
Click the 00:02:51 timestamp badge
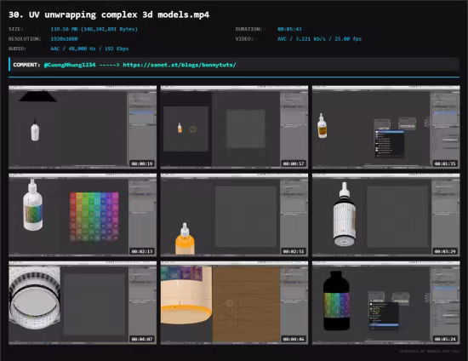(294, 251)
